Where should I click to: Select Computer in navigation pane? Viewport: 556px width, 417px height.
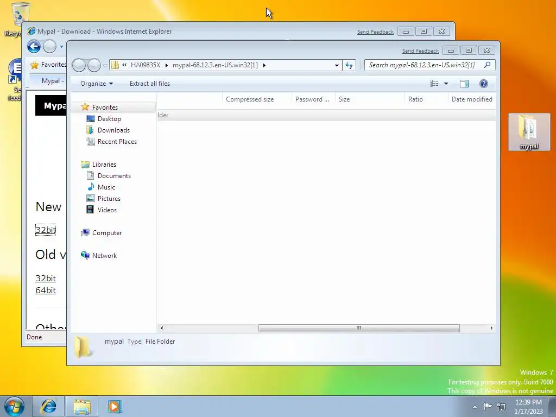[107, 233]
